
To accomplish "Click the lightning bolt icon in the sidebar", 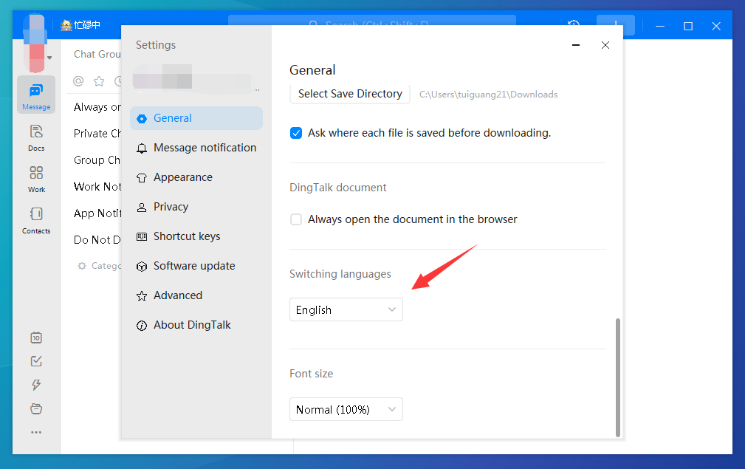I will pos(36,385).
